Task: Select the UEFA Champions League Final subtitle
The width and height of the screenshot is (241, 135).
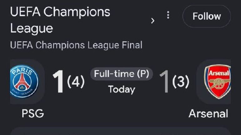Action: [x=76, y=45]
